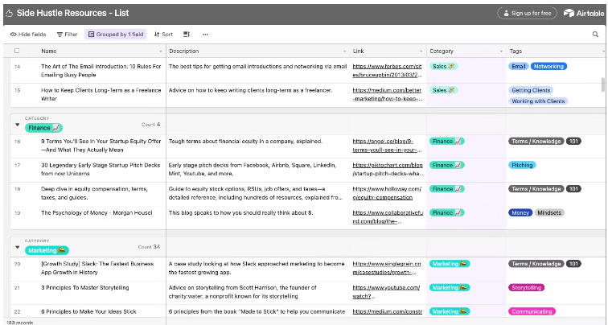This screenshot has height=325, width=608.
Task: Click the vertical scrollbar thumb
Action: pos(603,84)
